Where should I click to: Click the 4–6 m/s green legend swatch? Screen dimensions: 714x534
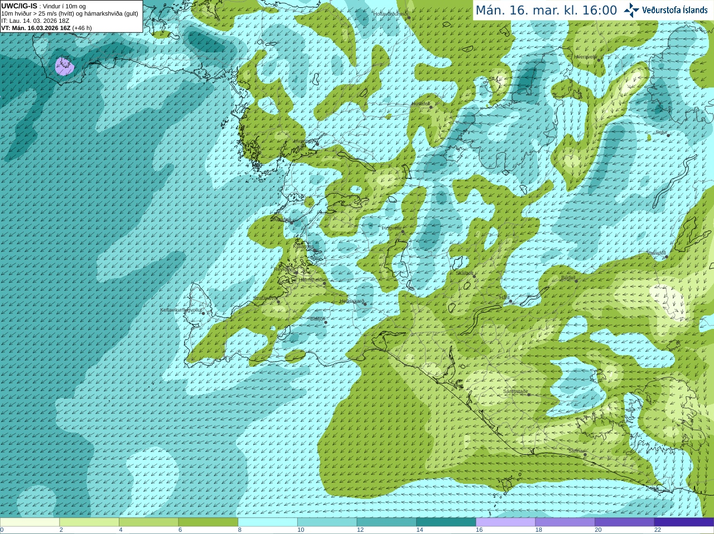click(148, 522)
